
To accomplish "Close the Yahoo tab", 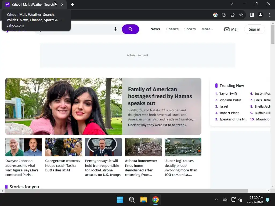I will (x=62, y=5).
